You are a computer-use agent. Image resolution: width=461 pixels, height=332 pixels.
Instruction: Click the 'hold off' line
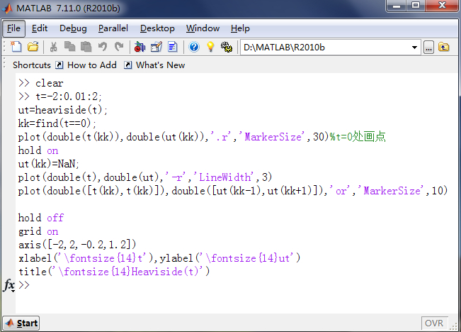click(x=41, y=218)
